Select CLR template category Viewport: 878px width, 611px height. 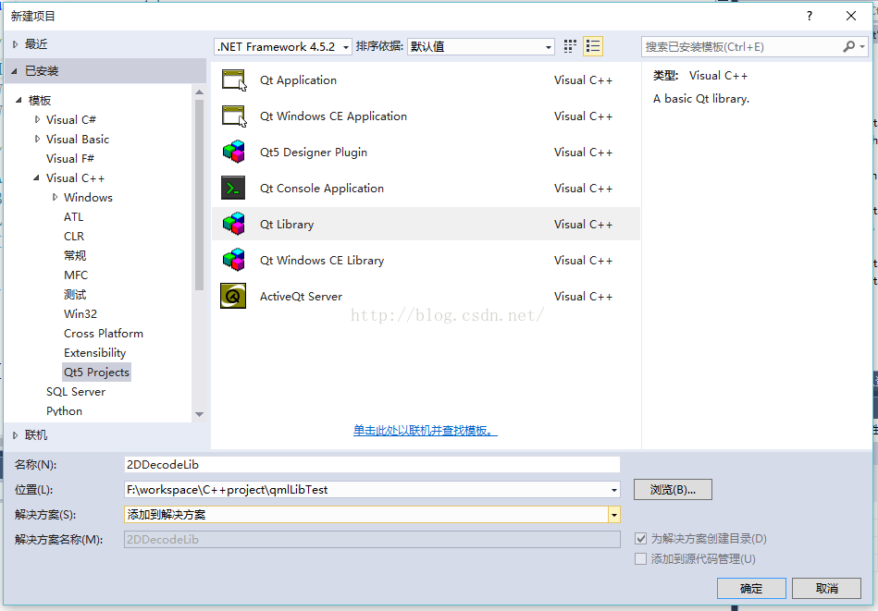pos(74,236)
